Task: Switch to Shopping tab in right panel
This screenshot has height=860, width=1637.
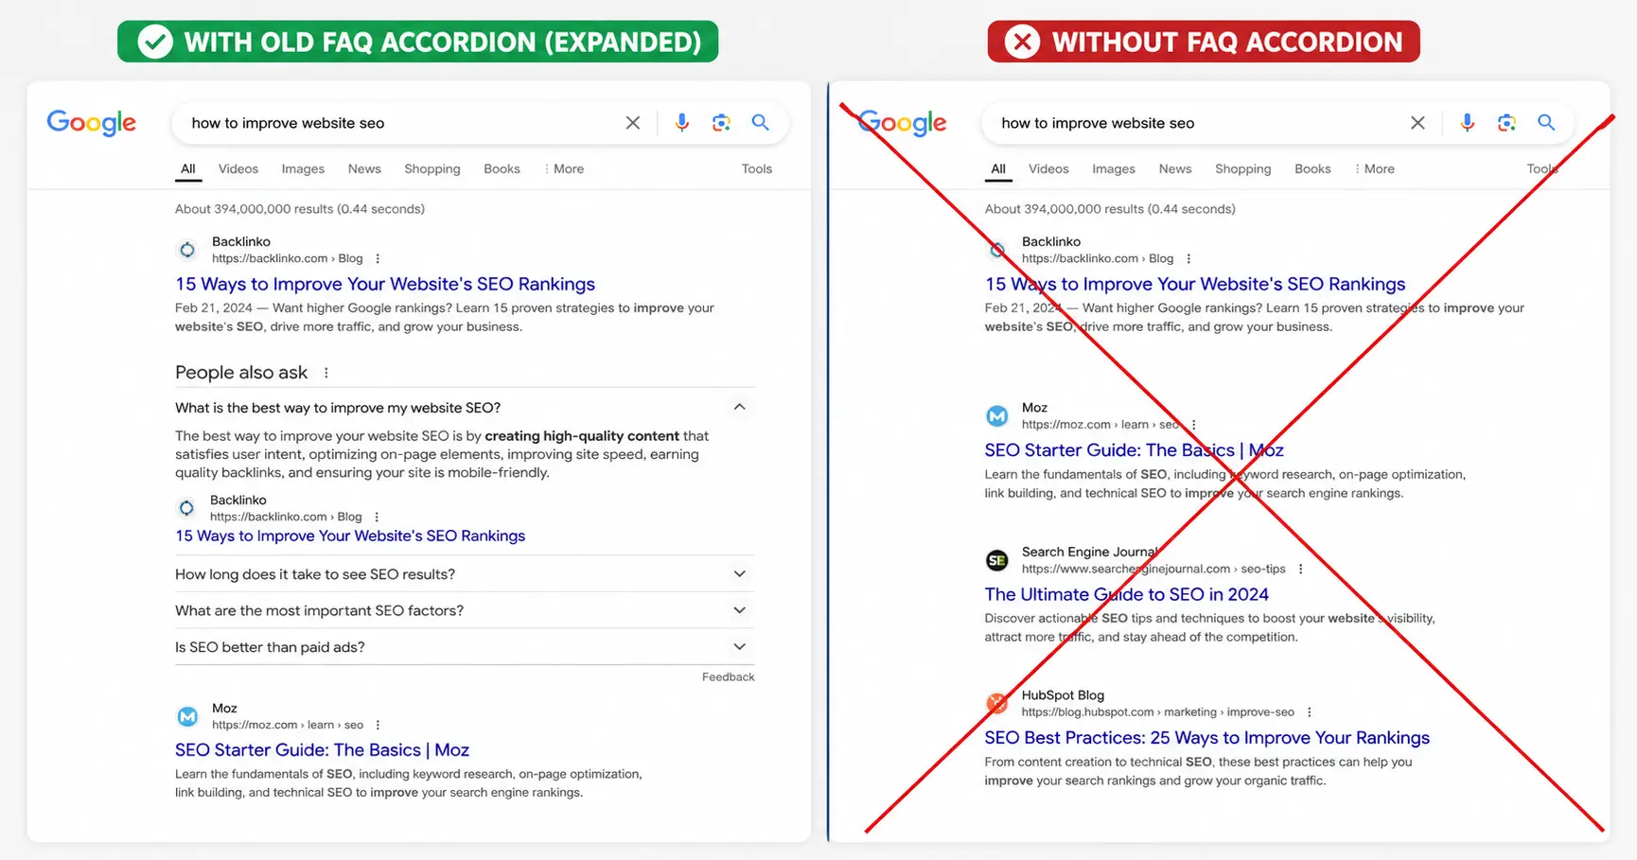Action: (x=1243, y=168)
